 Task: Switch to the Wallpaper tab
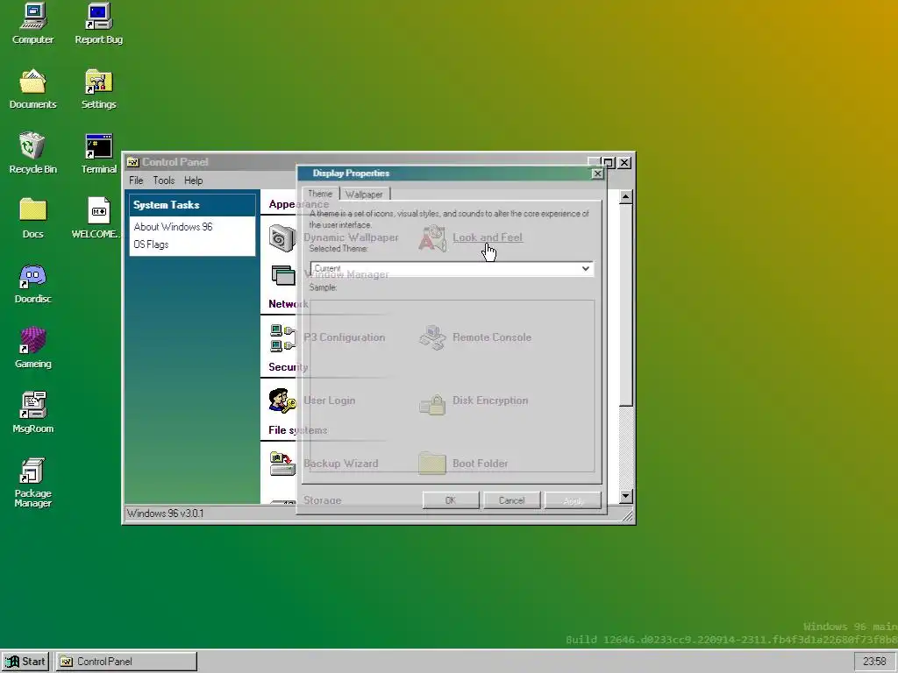pos(364,195)
